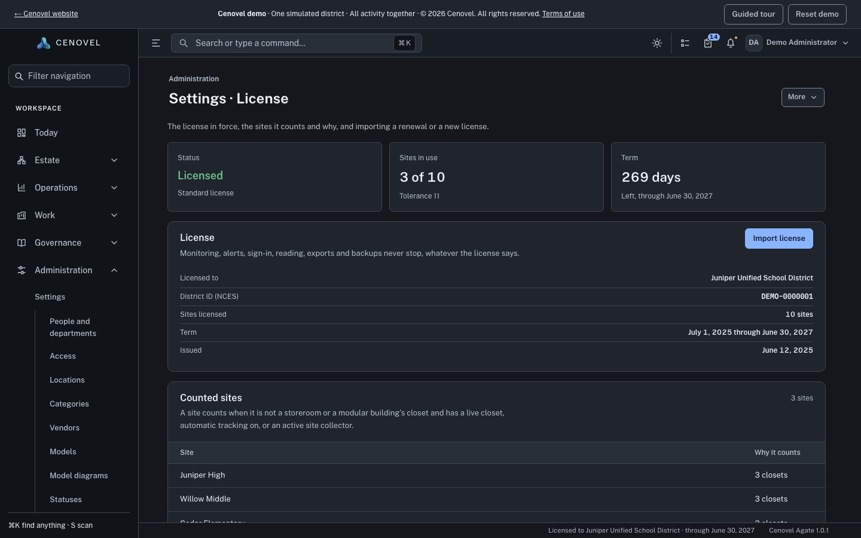Open the checklist panel icon
861x538 pixels.
click(x=685, y=43)
